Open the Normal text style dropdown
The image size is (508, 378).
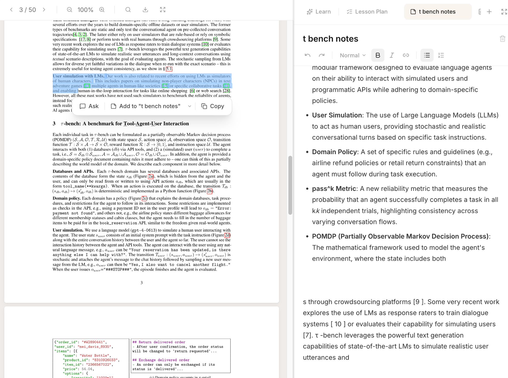[353, 55]
